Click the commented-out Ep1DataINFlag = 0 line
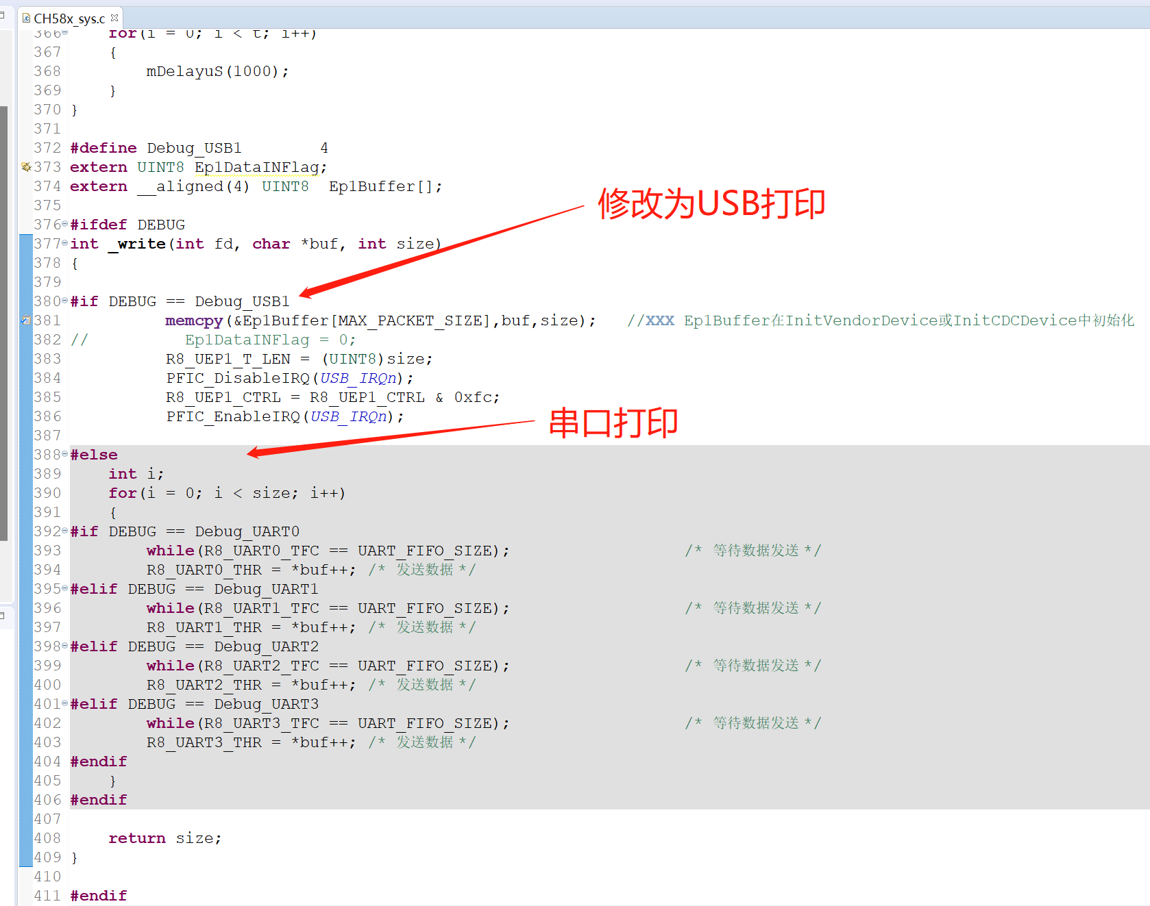This screenshot has height=906, width=1150. coord(270,340)
